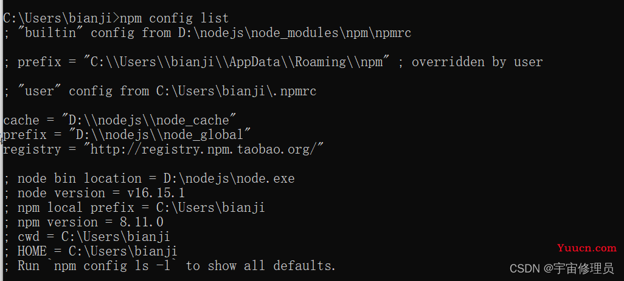This screenshot has width=624, height=281.
Task: Click the npm config list command text
Action: (x=175, y=18)
